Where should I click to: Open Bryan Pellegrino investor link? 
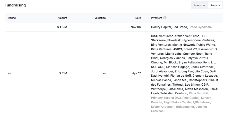(x=190, y=63)
